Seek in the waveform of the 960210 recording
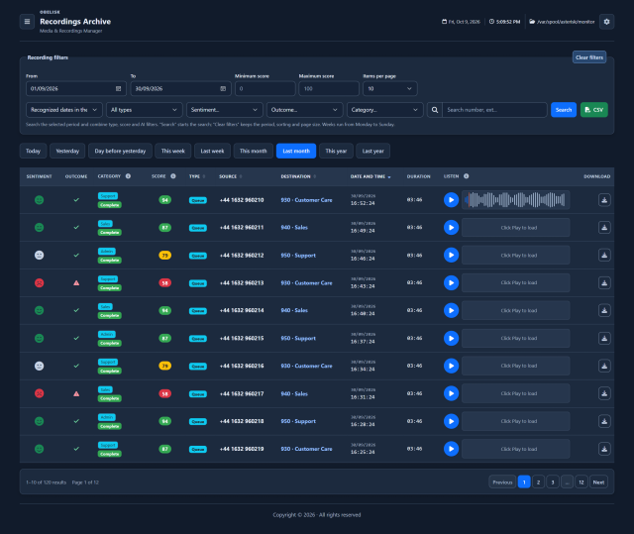 (516, 200)
